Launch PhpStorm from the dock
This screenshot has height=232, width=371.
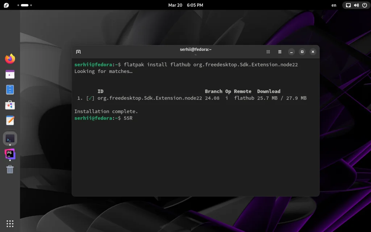point(10,154)
